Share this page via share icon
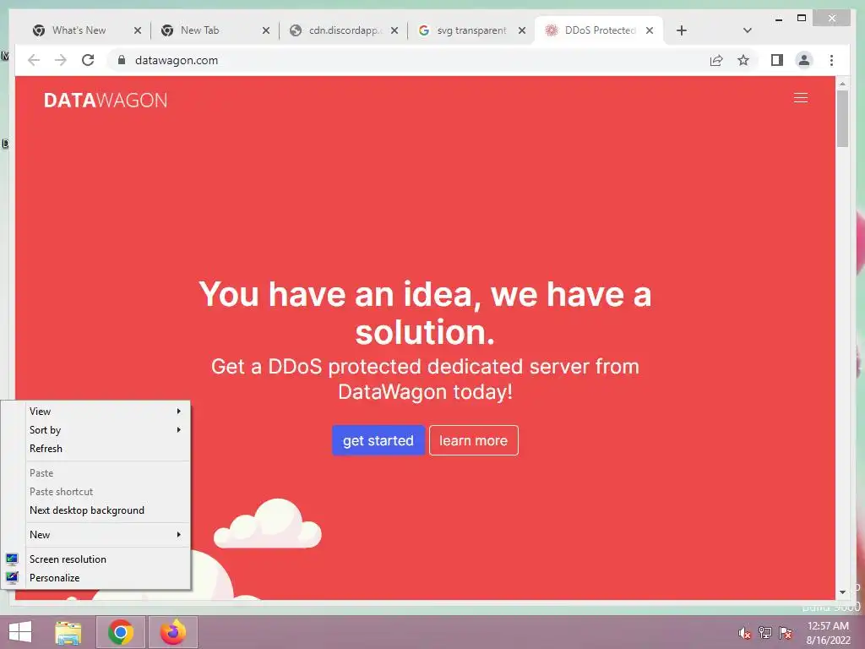Screen dimensions: 865x649 coord(716,60)
